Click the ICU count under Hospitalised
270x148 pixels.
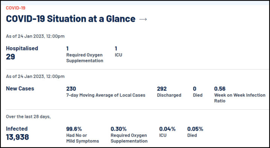click(x=116, y=48)
